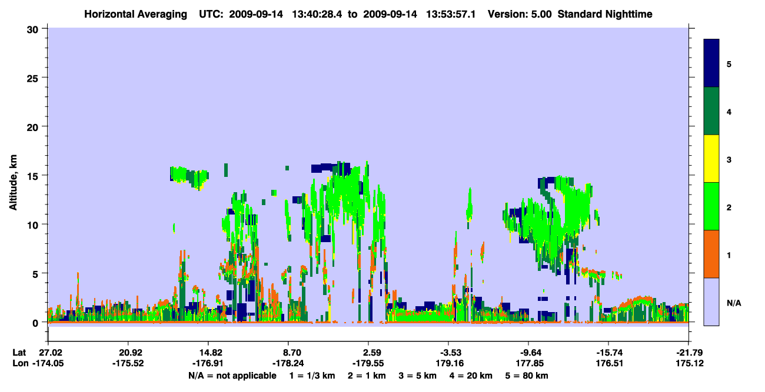Screen dimensions: 765x392
Task: Click the colorbar label '2'
Action: coord(729,207)
